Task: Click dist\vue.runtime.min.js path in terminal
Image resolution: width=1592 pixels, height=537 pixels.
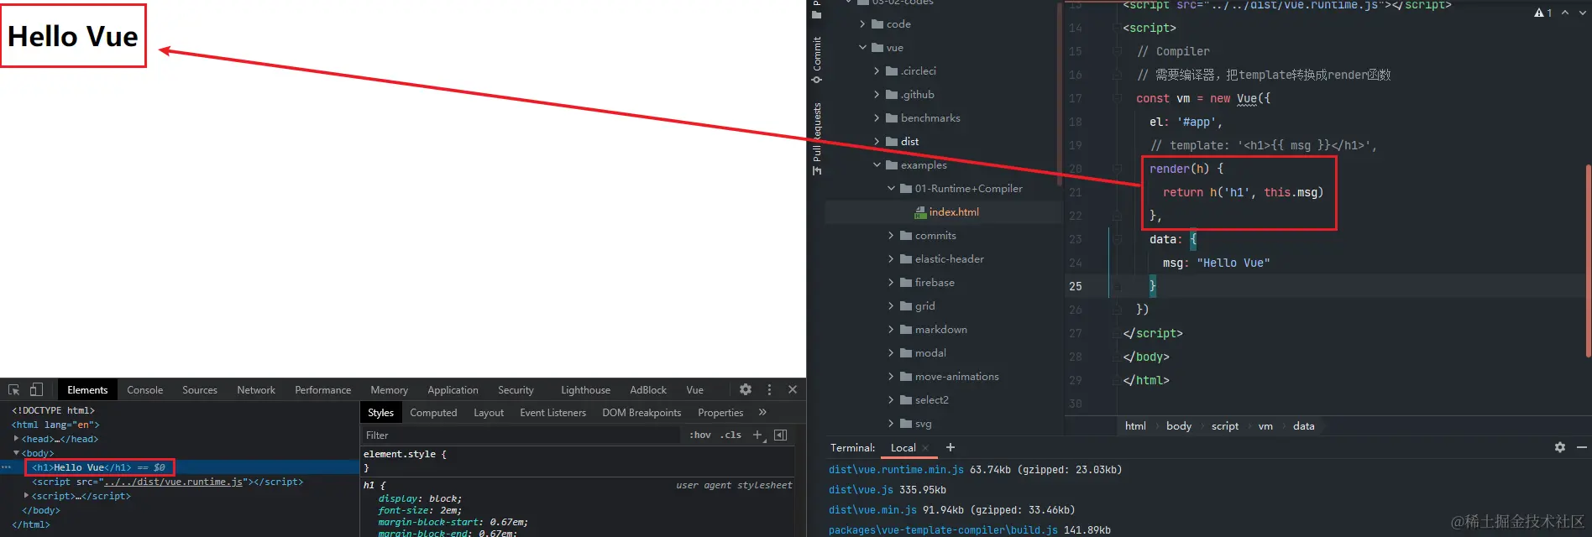Action: [x=896, y=470]
